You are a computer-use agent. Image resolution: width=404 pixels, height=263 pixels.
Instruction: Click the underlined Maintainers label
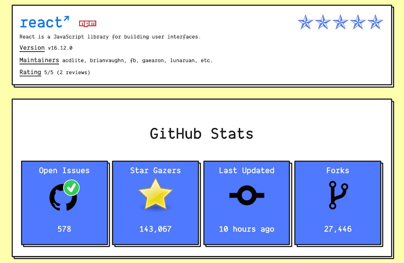39,60
